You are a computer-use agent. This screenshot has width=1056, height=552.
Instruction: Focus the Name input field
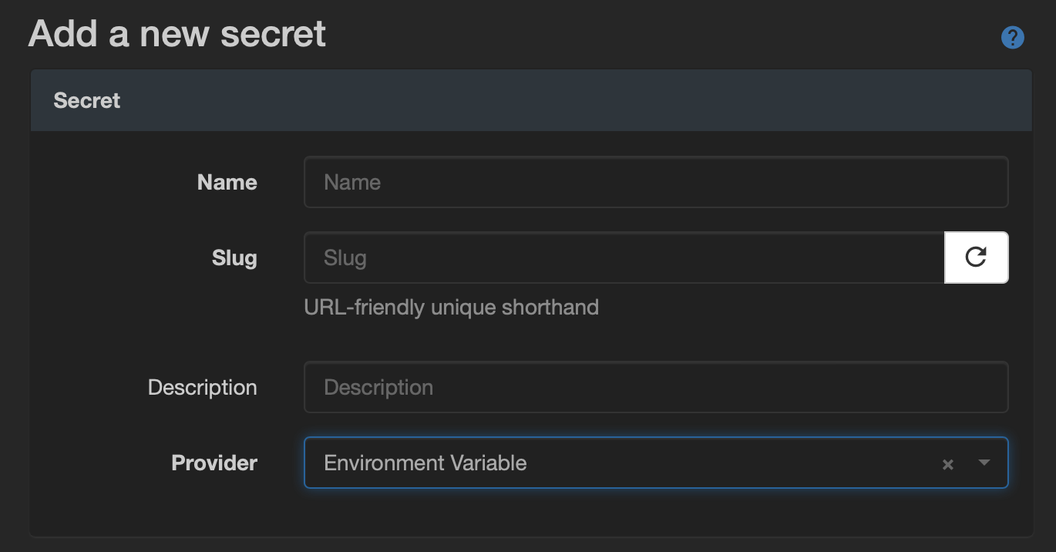pyautogui.click(x=655, y=182)
